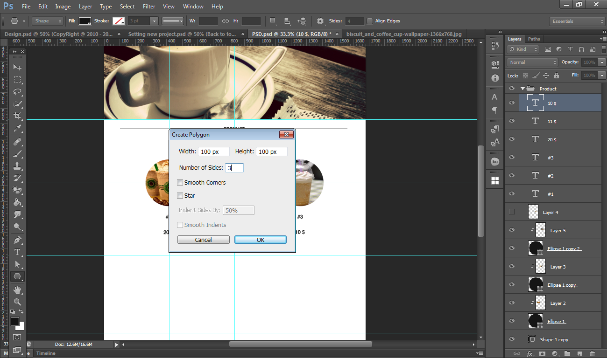
Task: Open polygon geometry options gear
Action: 320,21
